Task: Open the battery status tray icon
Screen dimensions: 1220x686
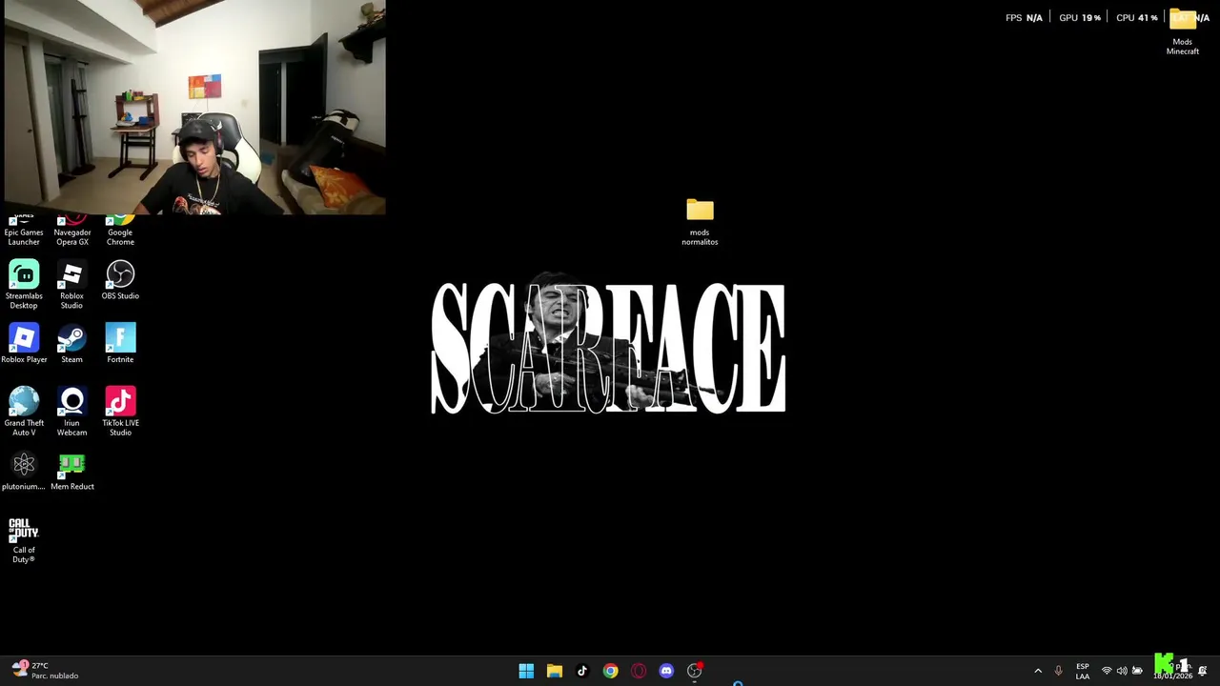Action: click(x=1137, y=671)
